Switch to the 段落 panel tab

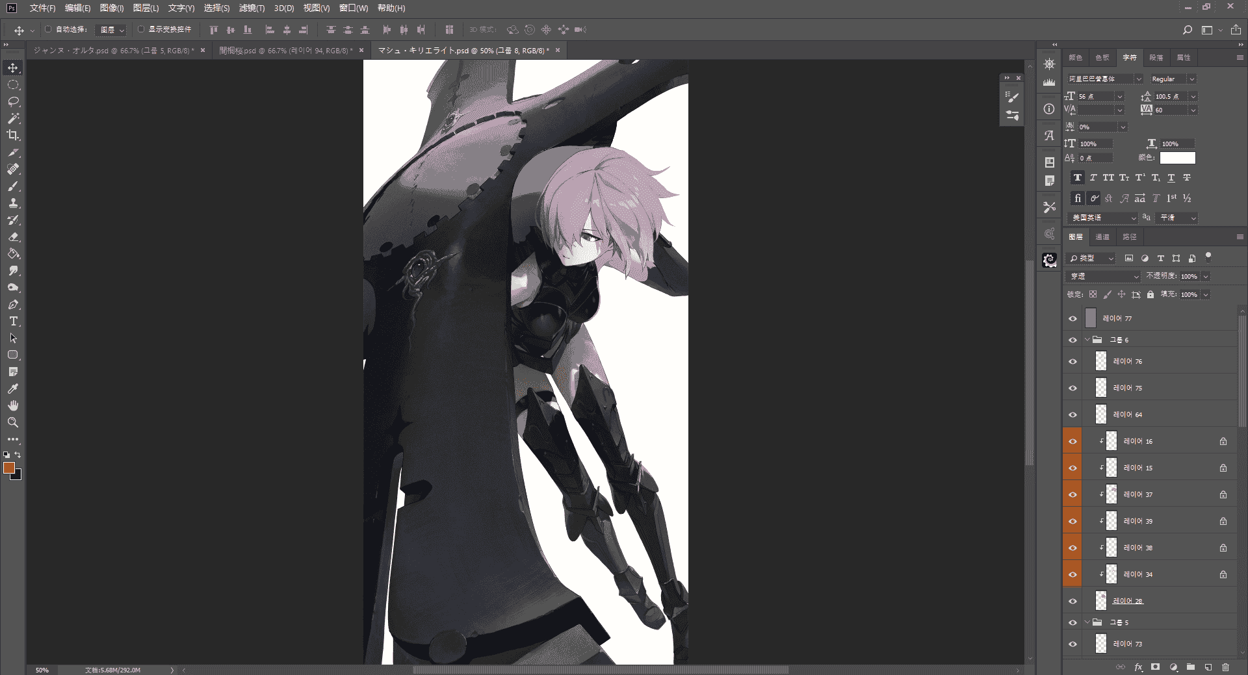[1156, 57]
